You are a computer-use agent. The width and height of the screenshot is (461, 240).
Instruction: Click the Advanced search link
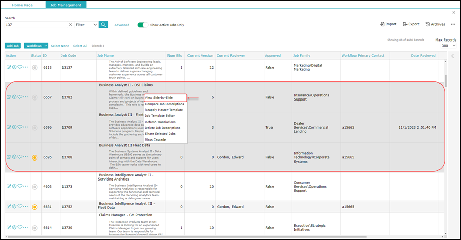(x=122, y=25)
